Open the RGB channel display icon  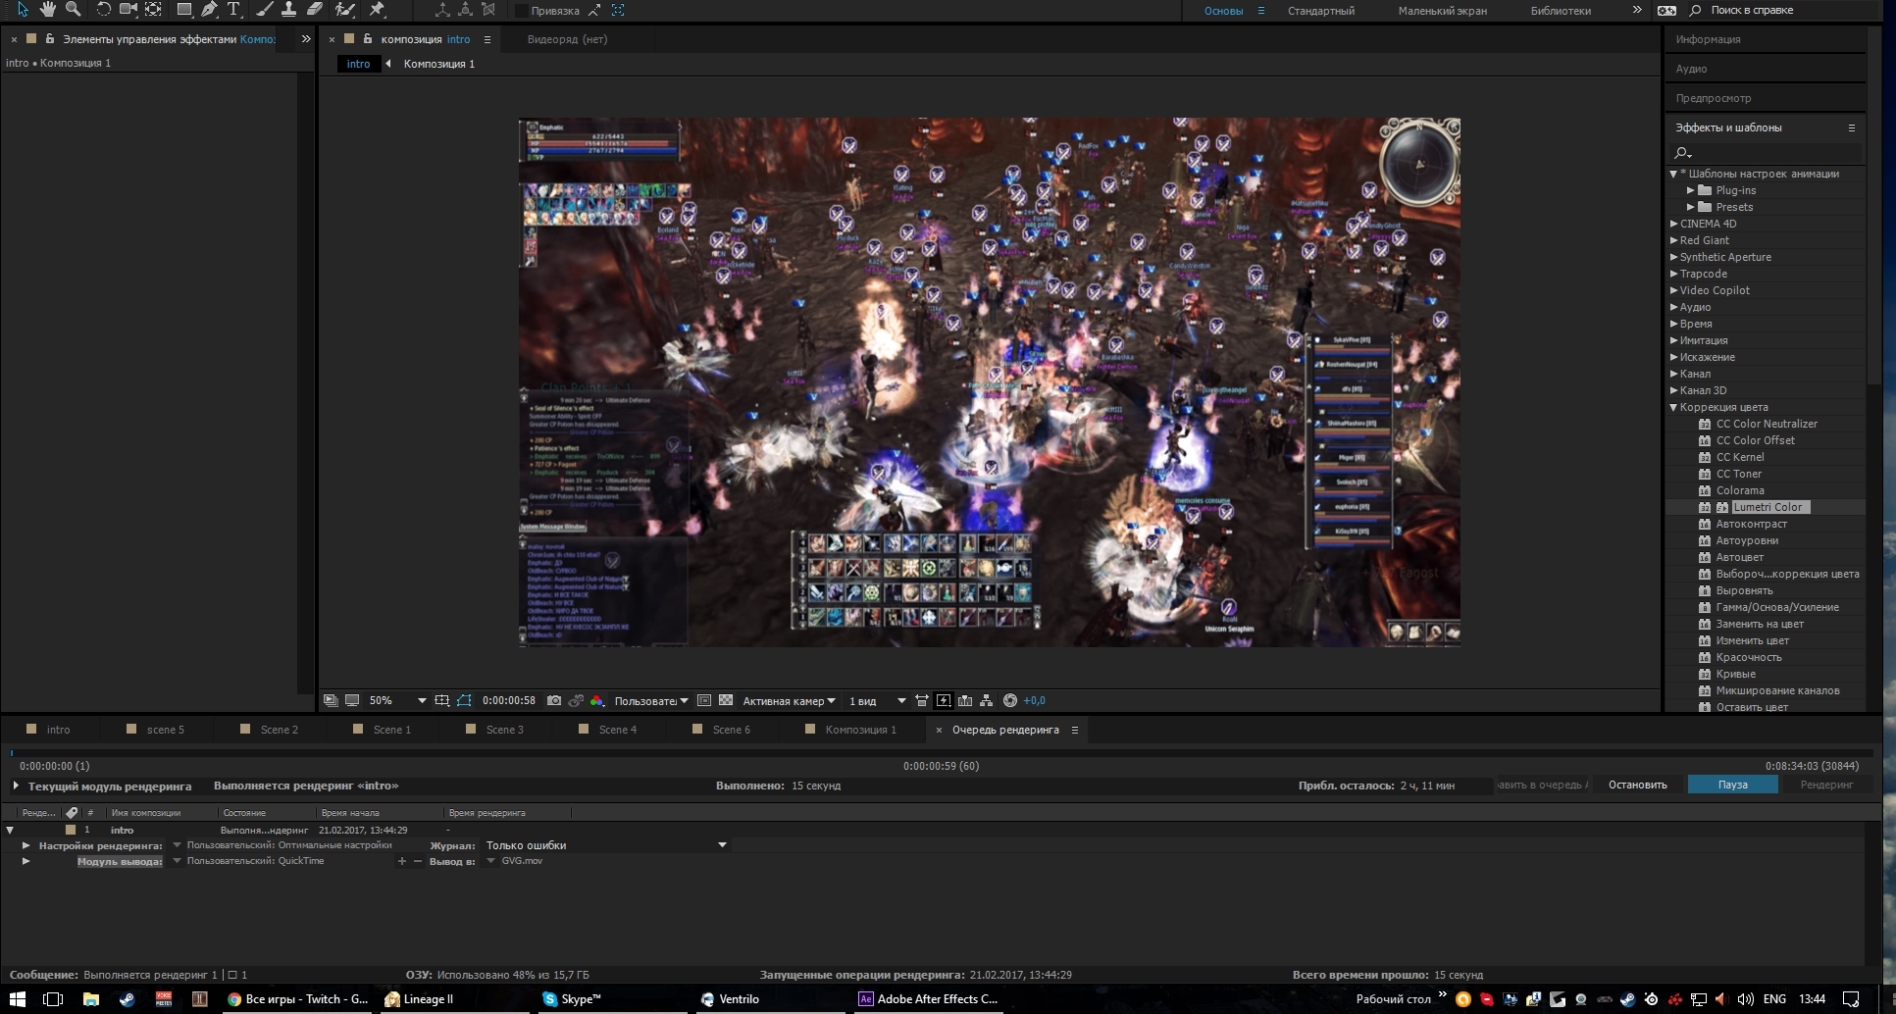point(596,700)
